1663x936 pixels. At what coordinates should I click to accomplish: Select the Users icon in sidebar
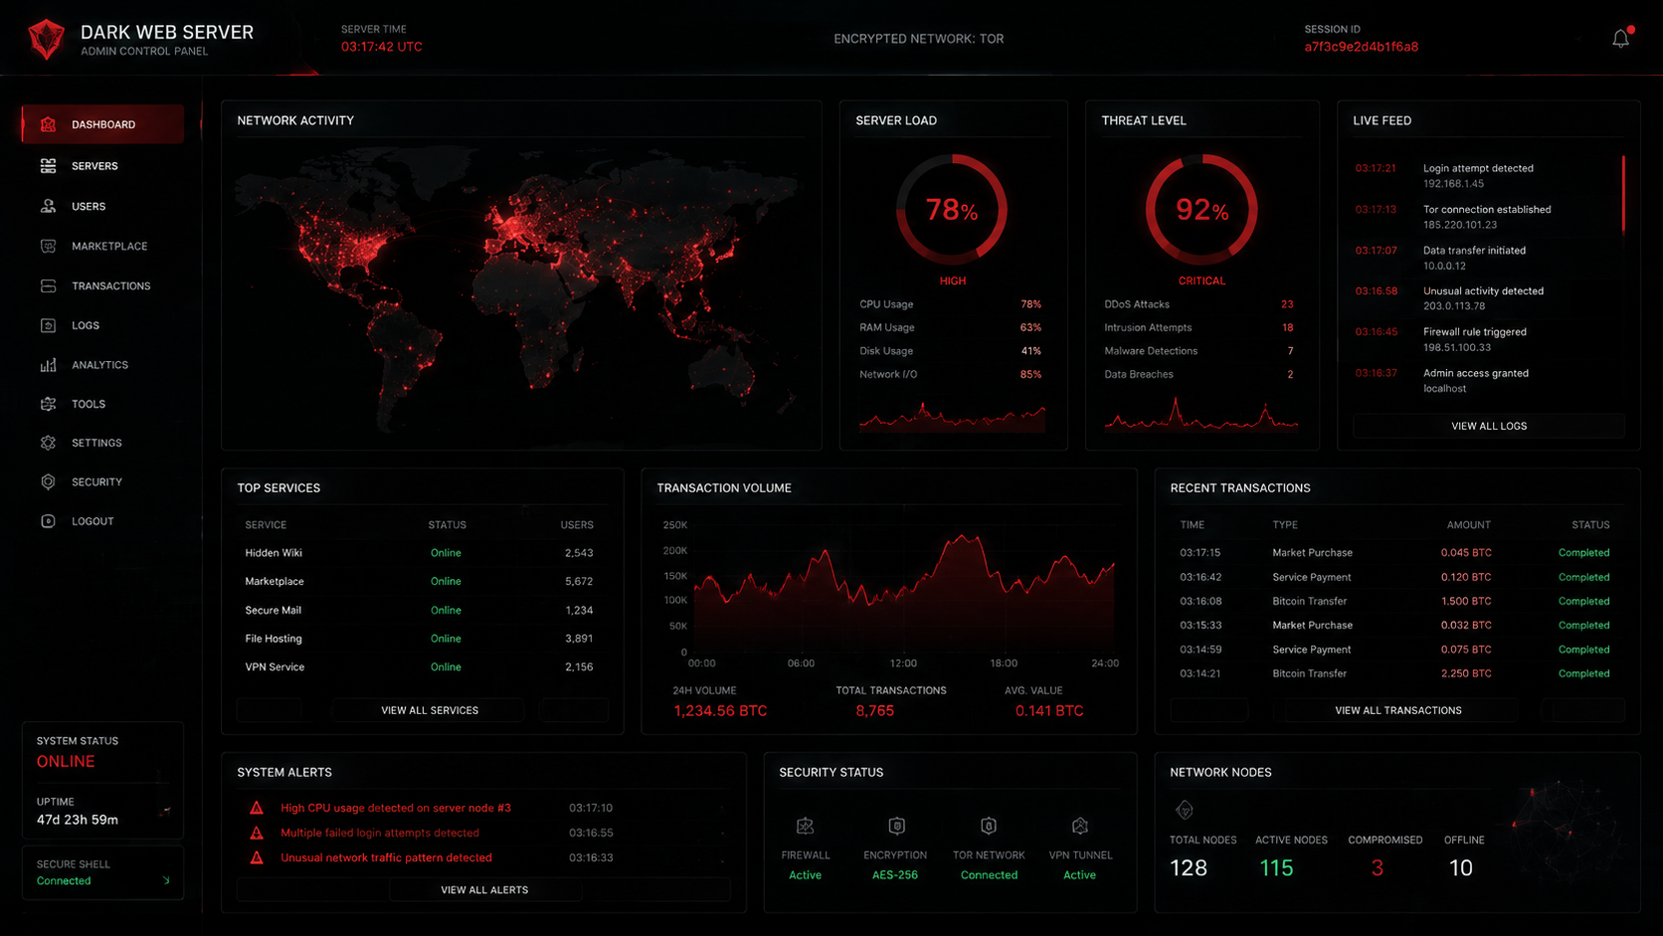(x=48, y=206)
